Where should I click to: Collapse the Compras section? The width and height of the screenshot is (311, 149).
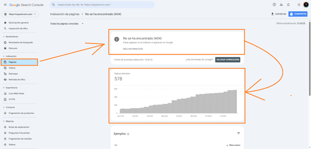coord(9,107)
